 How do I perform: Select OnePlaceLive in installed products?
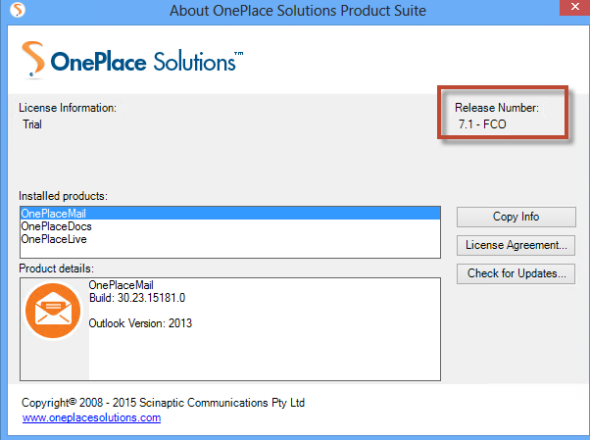[x=230, y=239]
